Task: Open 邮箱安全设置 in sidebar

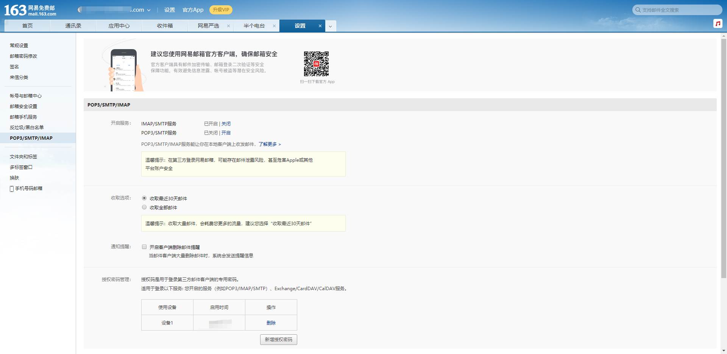Action: coord(23,107)
